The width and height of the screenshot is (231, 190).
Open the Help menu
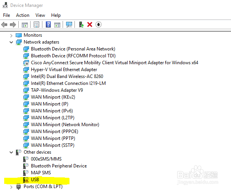pos(56,15)
